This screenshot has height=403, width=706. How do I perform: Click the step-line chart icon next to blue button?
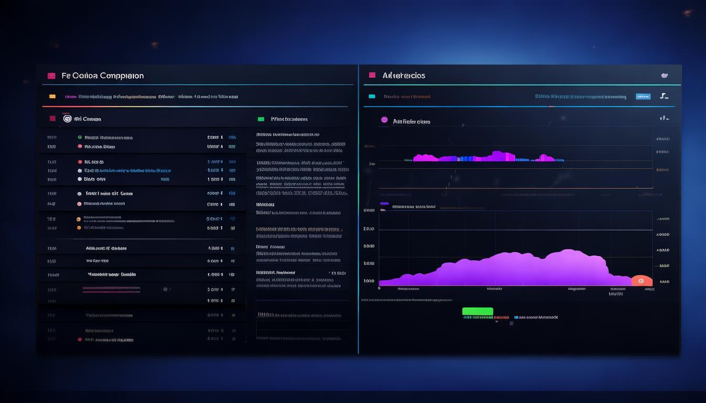coord(664,96)
